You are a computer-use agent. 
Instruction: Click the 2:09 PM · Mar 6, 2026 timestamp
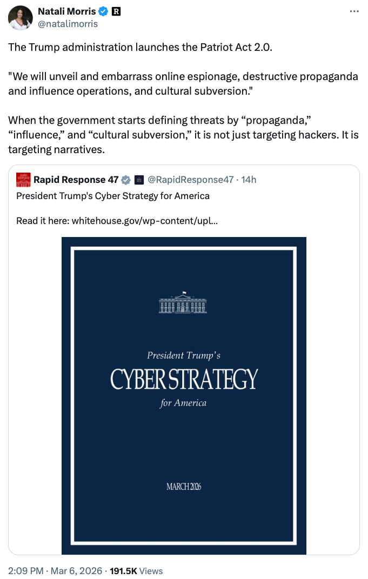coord(53,570)
